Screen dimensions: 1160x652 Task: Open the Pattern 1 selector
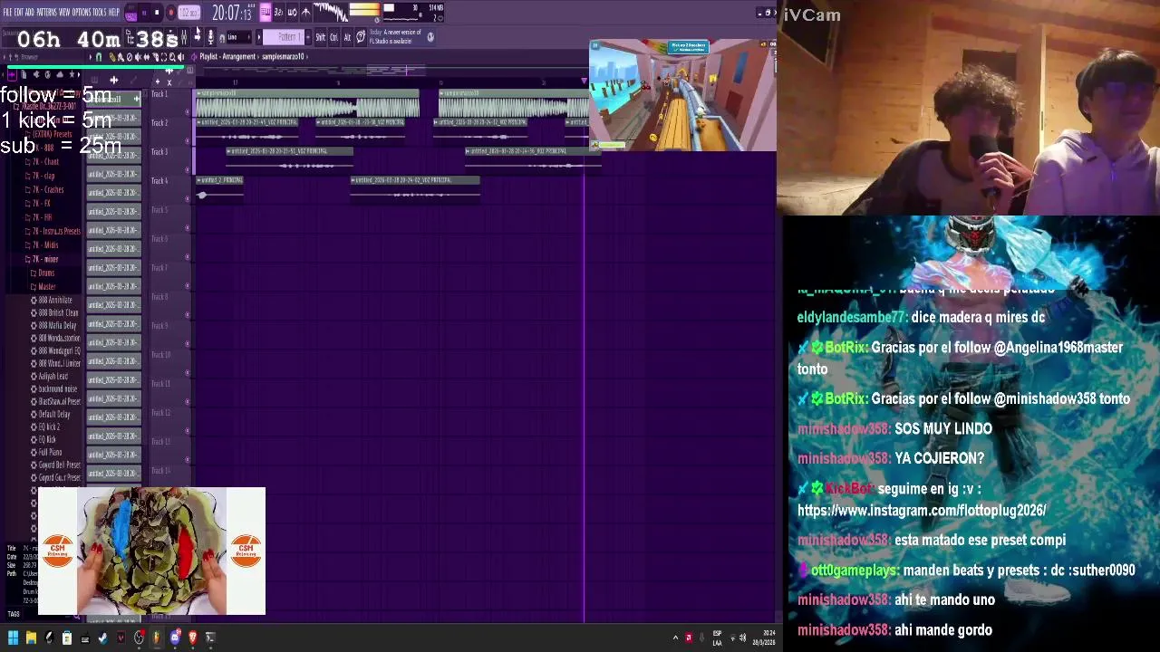(x=284, y=36)
